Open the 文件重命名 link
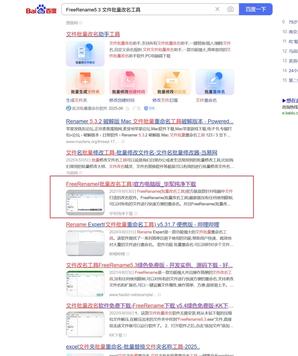Screen dimensions: 298x356 coord(206,100)
